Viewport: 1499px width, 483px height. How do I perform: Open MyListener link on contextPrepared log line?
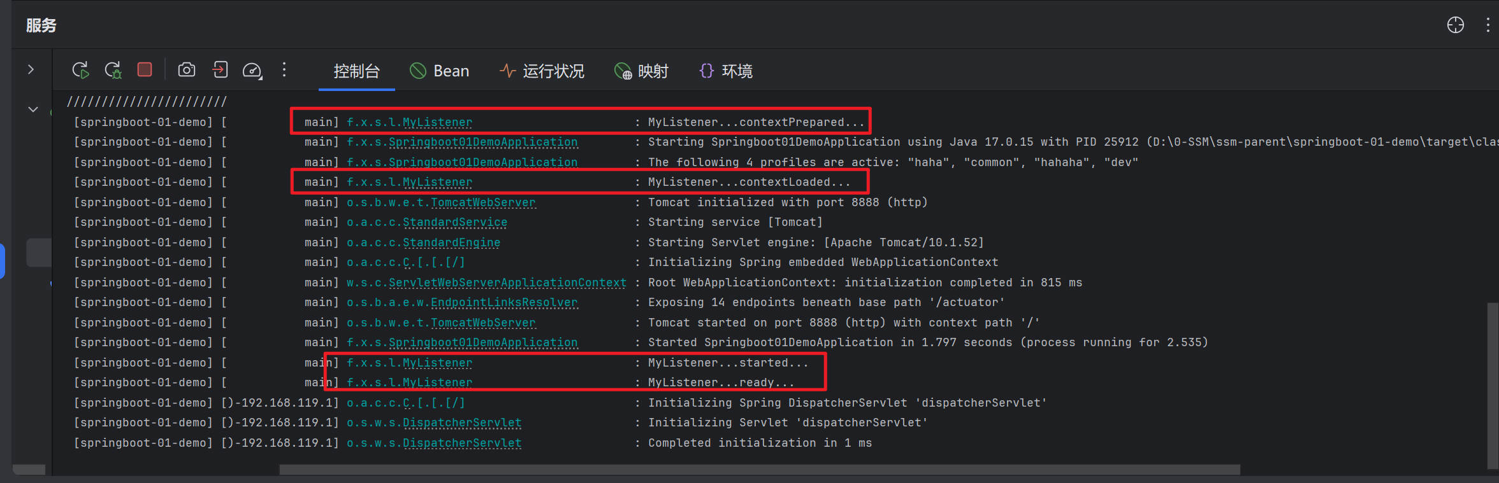click(x=437, y=122)
